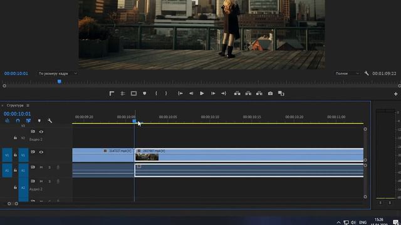Enable voice-over record on track A1
The height and width of the screenshot is (225, 401).
tap(58, 167)
